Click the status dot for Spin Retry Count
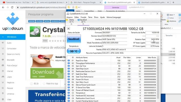The width and height of the screenshot is (181, 102). tap(69, 82)
